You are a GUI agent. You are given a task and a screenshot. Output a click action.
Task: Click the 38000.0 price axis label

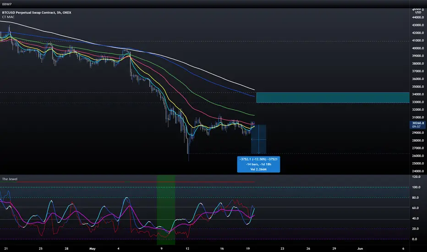[x=418, y=64]
